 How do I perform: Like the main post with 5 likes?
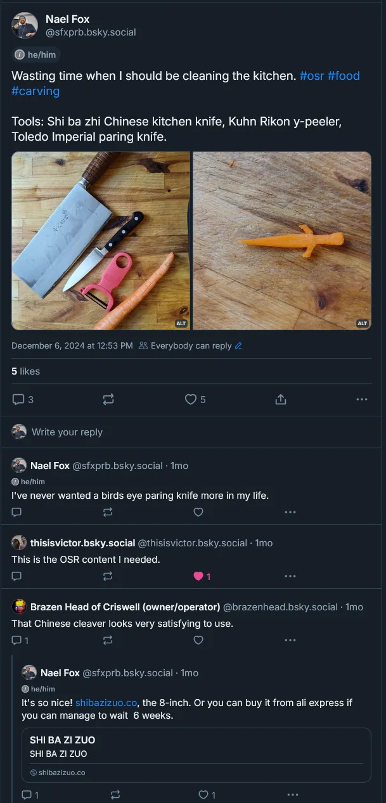(x=191, y=399)
